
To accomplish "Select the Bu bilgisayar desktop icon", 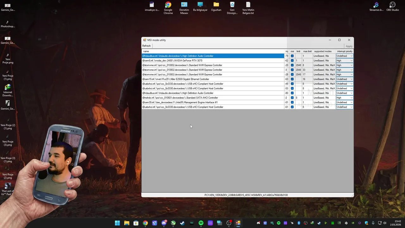I will pos(200,6).
